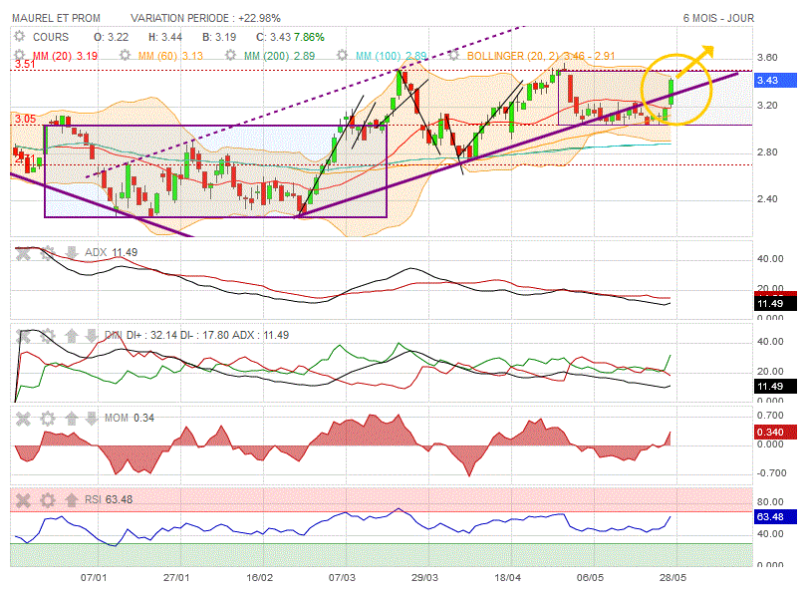The image size is (805, 592).
Task: Click the 18/04 date on the time axis
Action: tap(507, 578)
